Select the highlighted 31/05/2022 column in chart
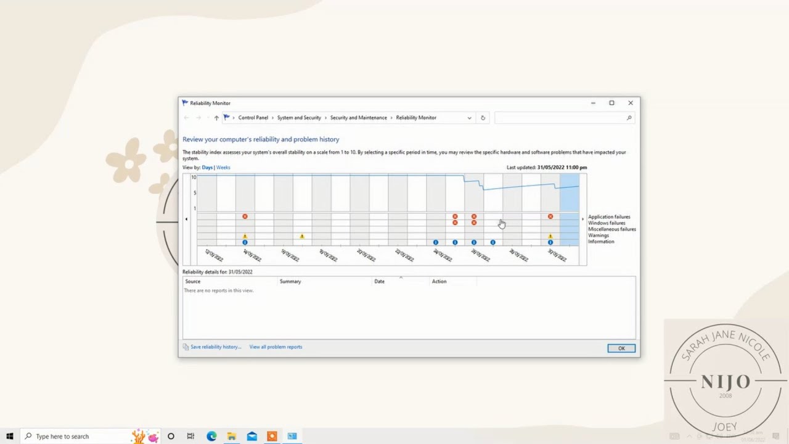This screenshot has height=444, width=789. tap(570, 210)
